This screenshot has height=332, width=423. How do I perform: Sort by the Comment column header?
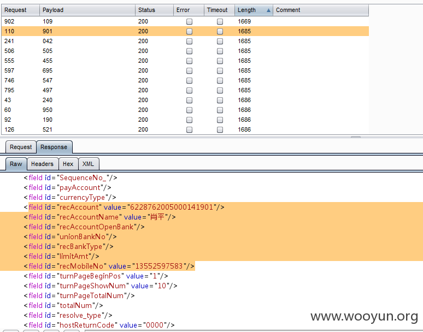pos(321,10)
